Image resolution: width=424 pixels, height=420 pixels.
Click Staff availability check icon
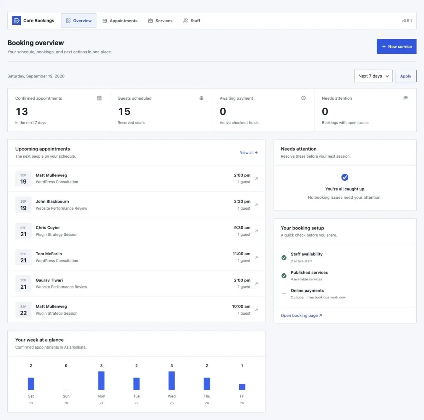(x=284, y=257)
